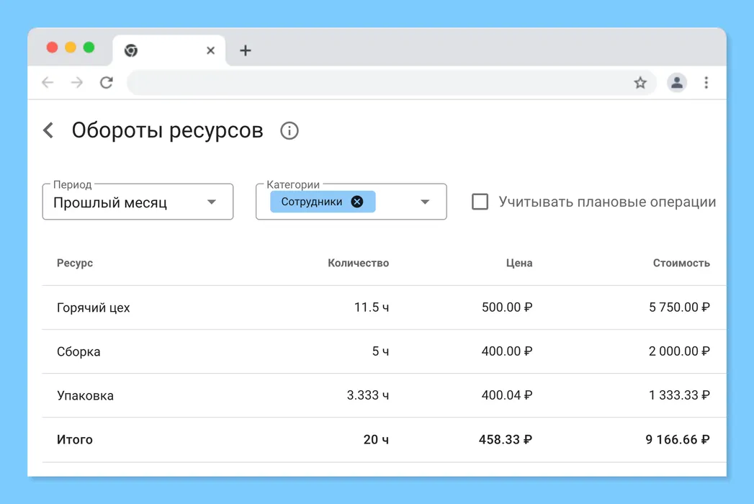Image resolution: width=754 pixels, height=504 pixels.
Task: Bookmark the page with the star icon
Action: [x=640, y=83]
